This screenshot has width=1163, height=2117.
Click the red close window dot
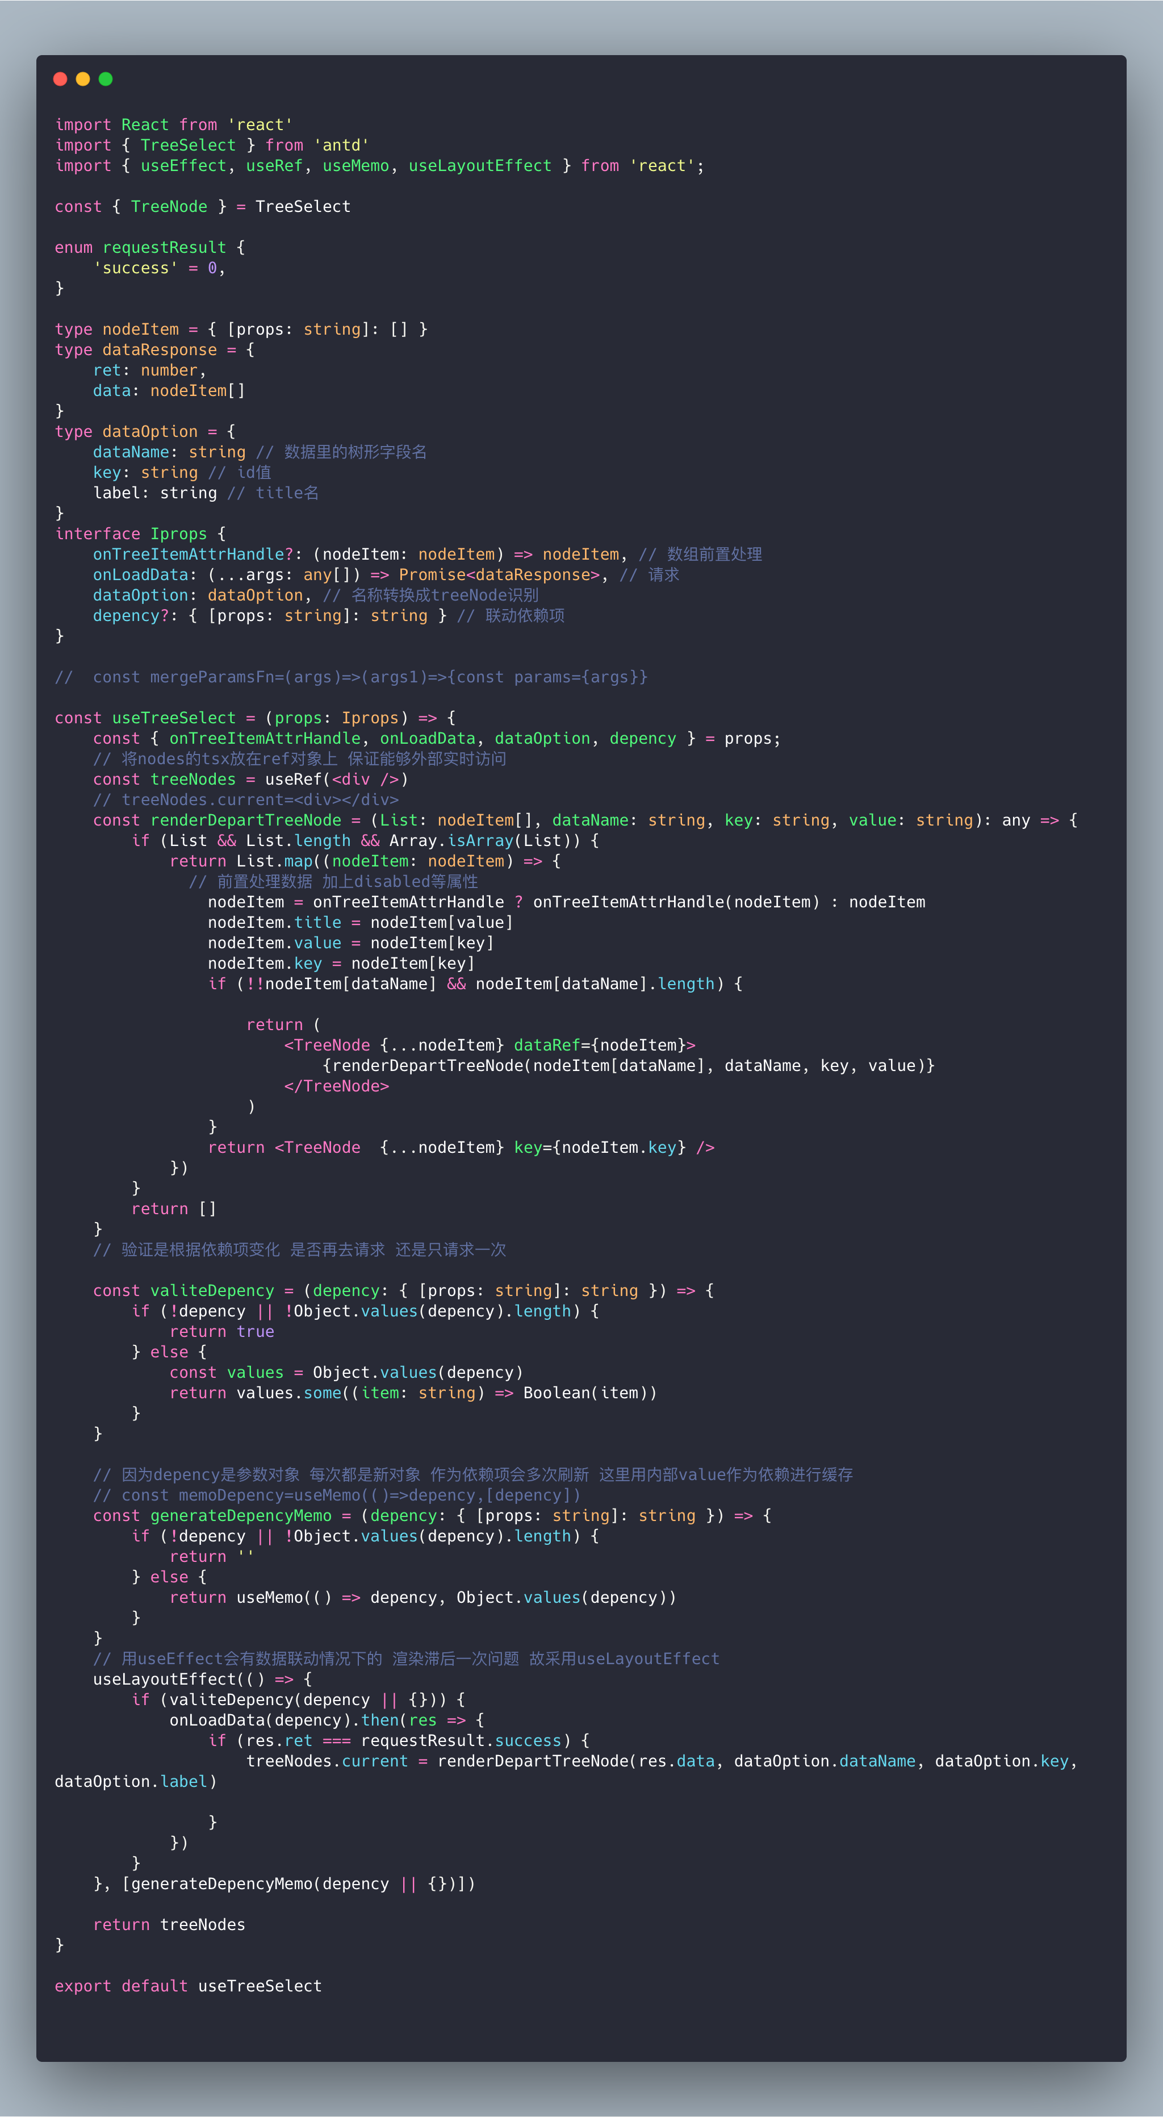point(60,79)
